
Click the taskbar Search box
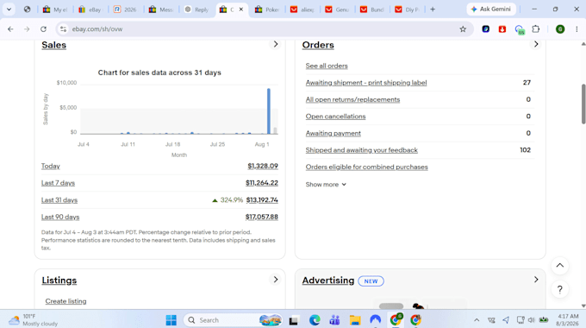click(233, 320)
